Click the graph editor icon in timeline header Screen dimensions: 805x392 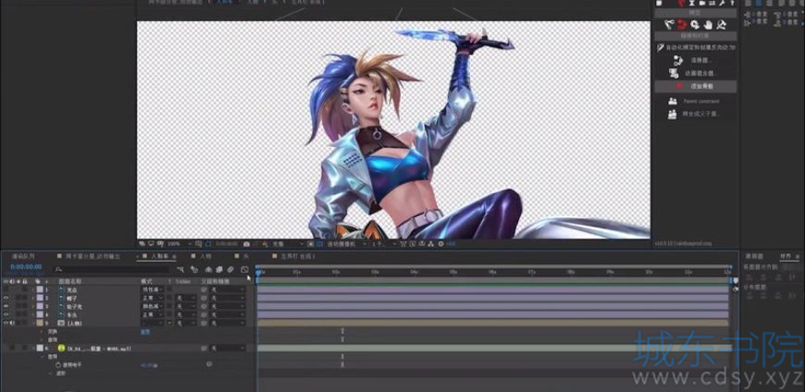click(244, 269)
